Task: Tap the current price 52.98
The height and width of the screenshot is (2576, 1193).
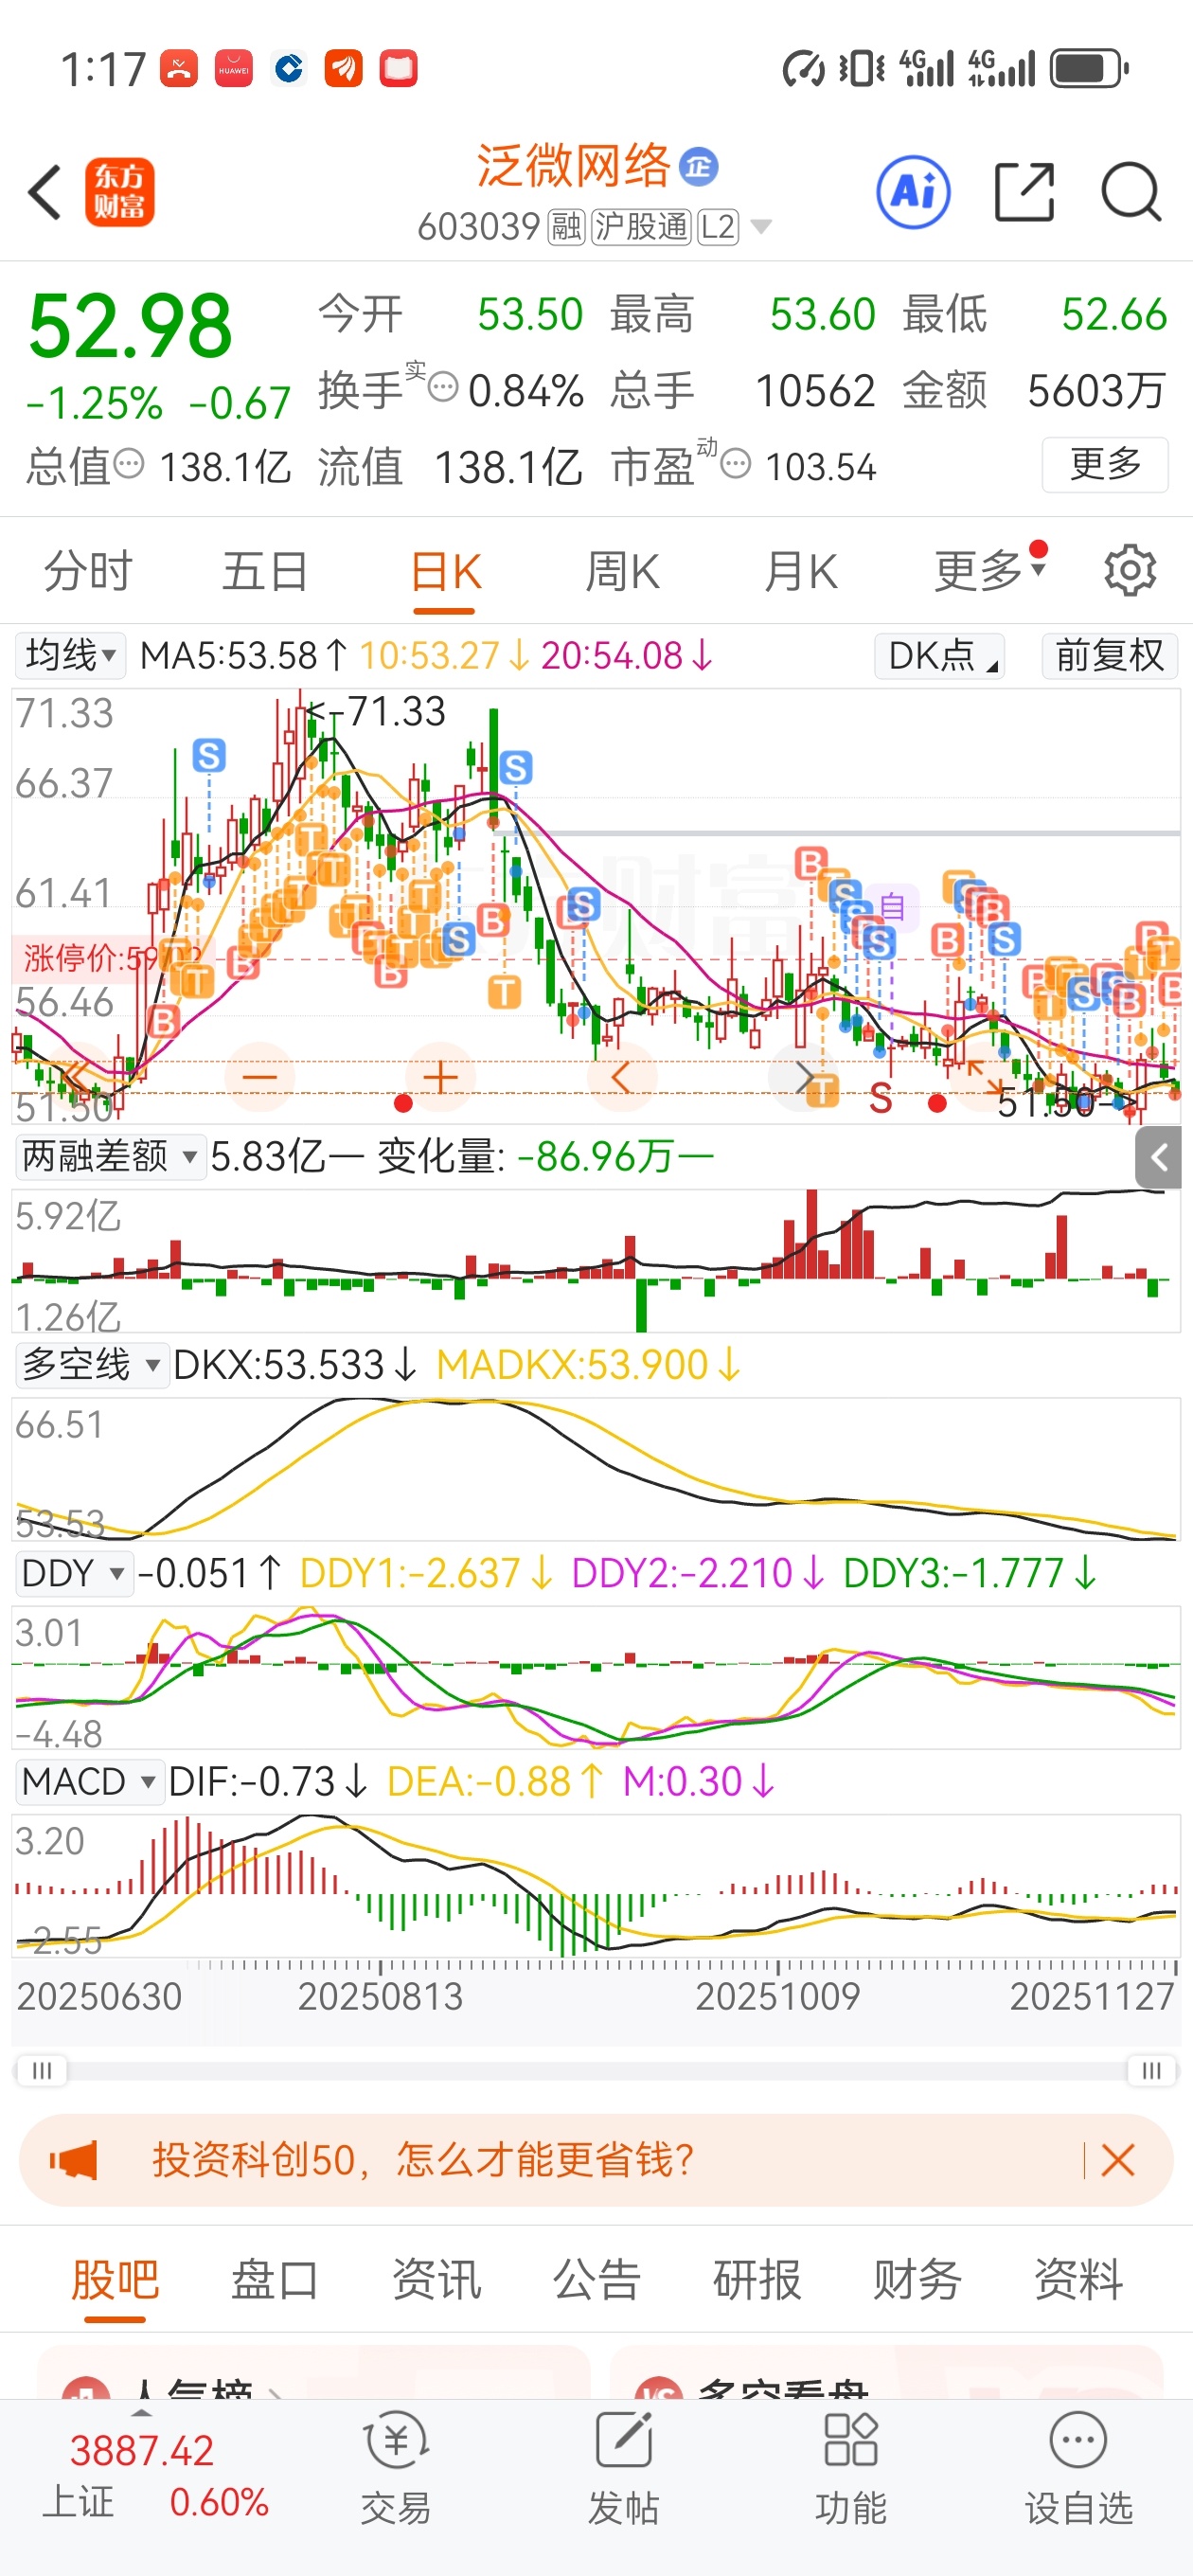Action: point(130,325)
